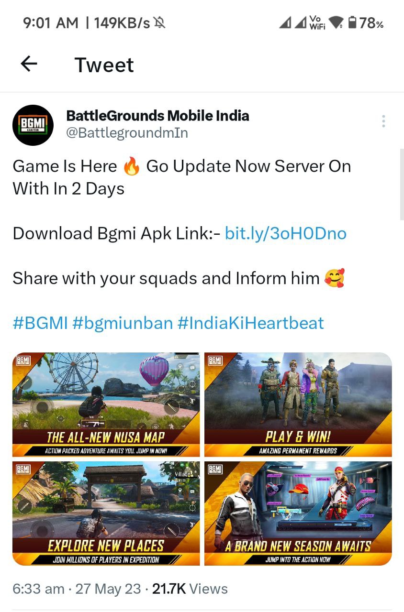Image resolution: width=404 pixels, height=612 pixels.
Task: Tap the back arrow icon
Action: click(x=29, y=64)
